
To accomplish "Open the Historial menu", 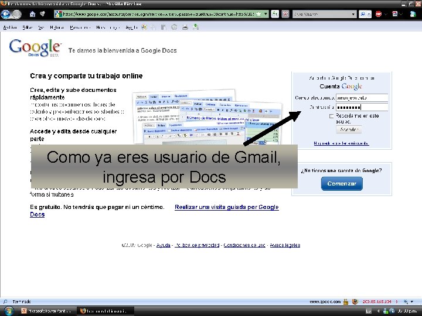I will click(x=57, y=27).
